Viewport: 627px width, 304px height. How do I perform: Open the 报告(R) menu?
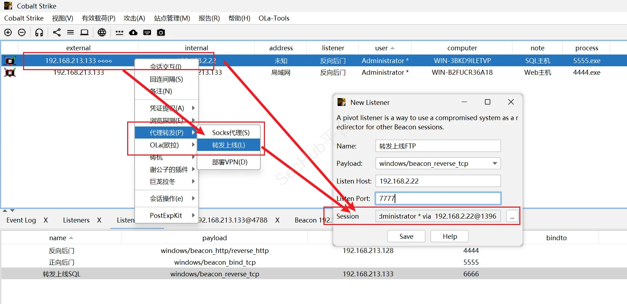coord(209,18)
